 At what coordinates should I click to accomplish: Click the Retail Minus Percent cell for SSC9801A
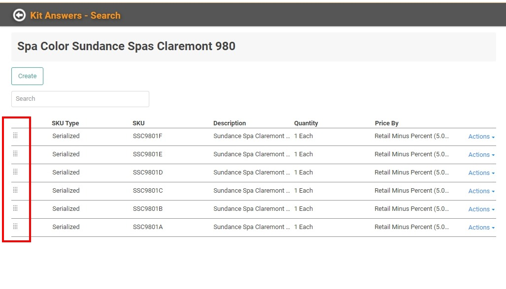click(x=412, y=227)
